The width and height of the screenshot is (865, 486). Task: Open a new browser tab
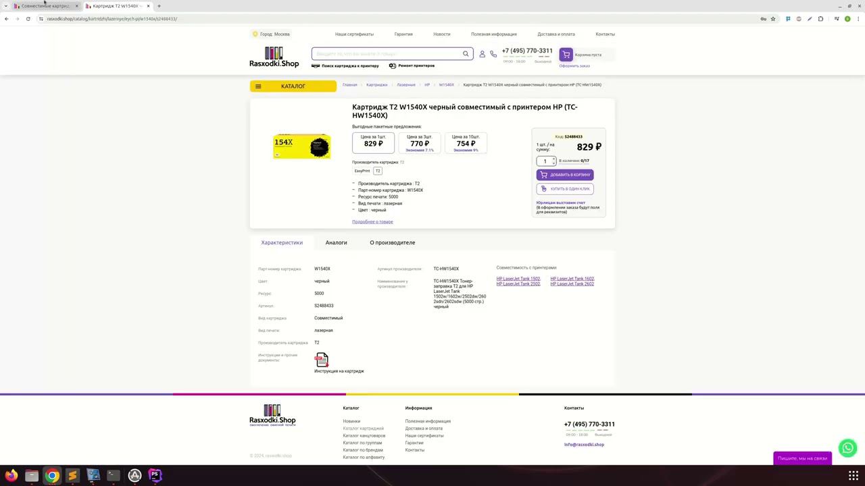[159, 6]
